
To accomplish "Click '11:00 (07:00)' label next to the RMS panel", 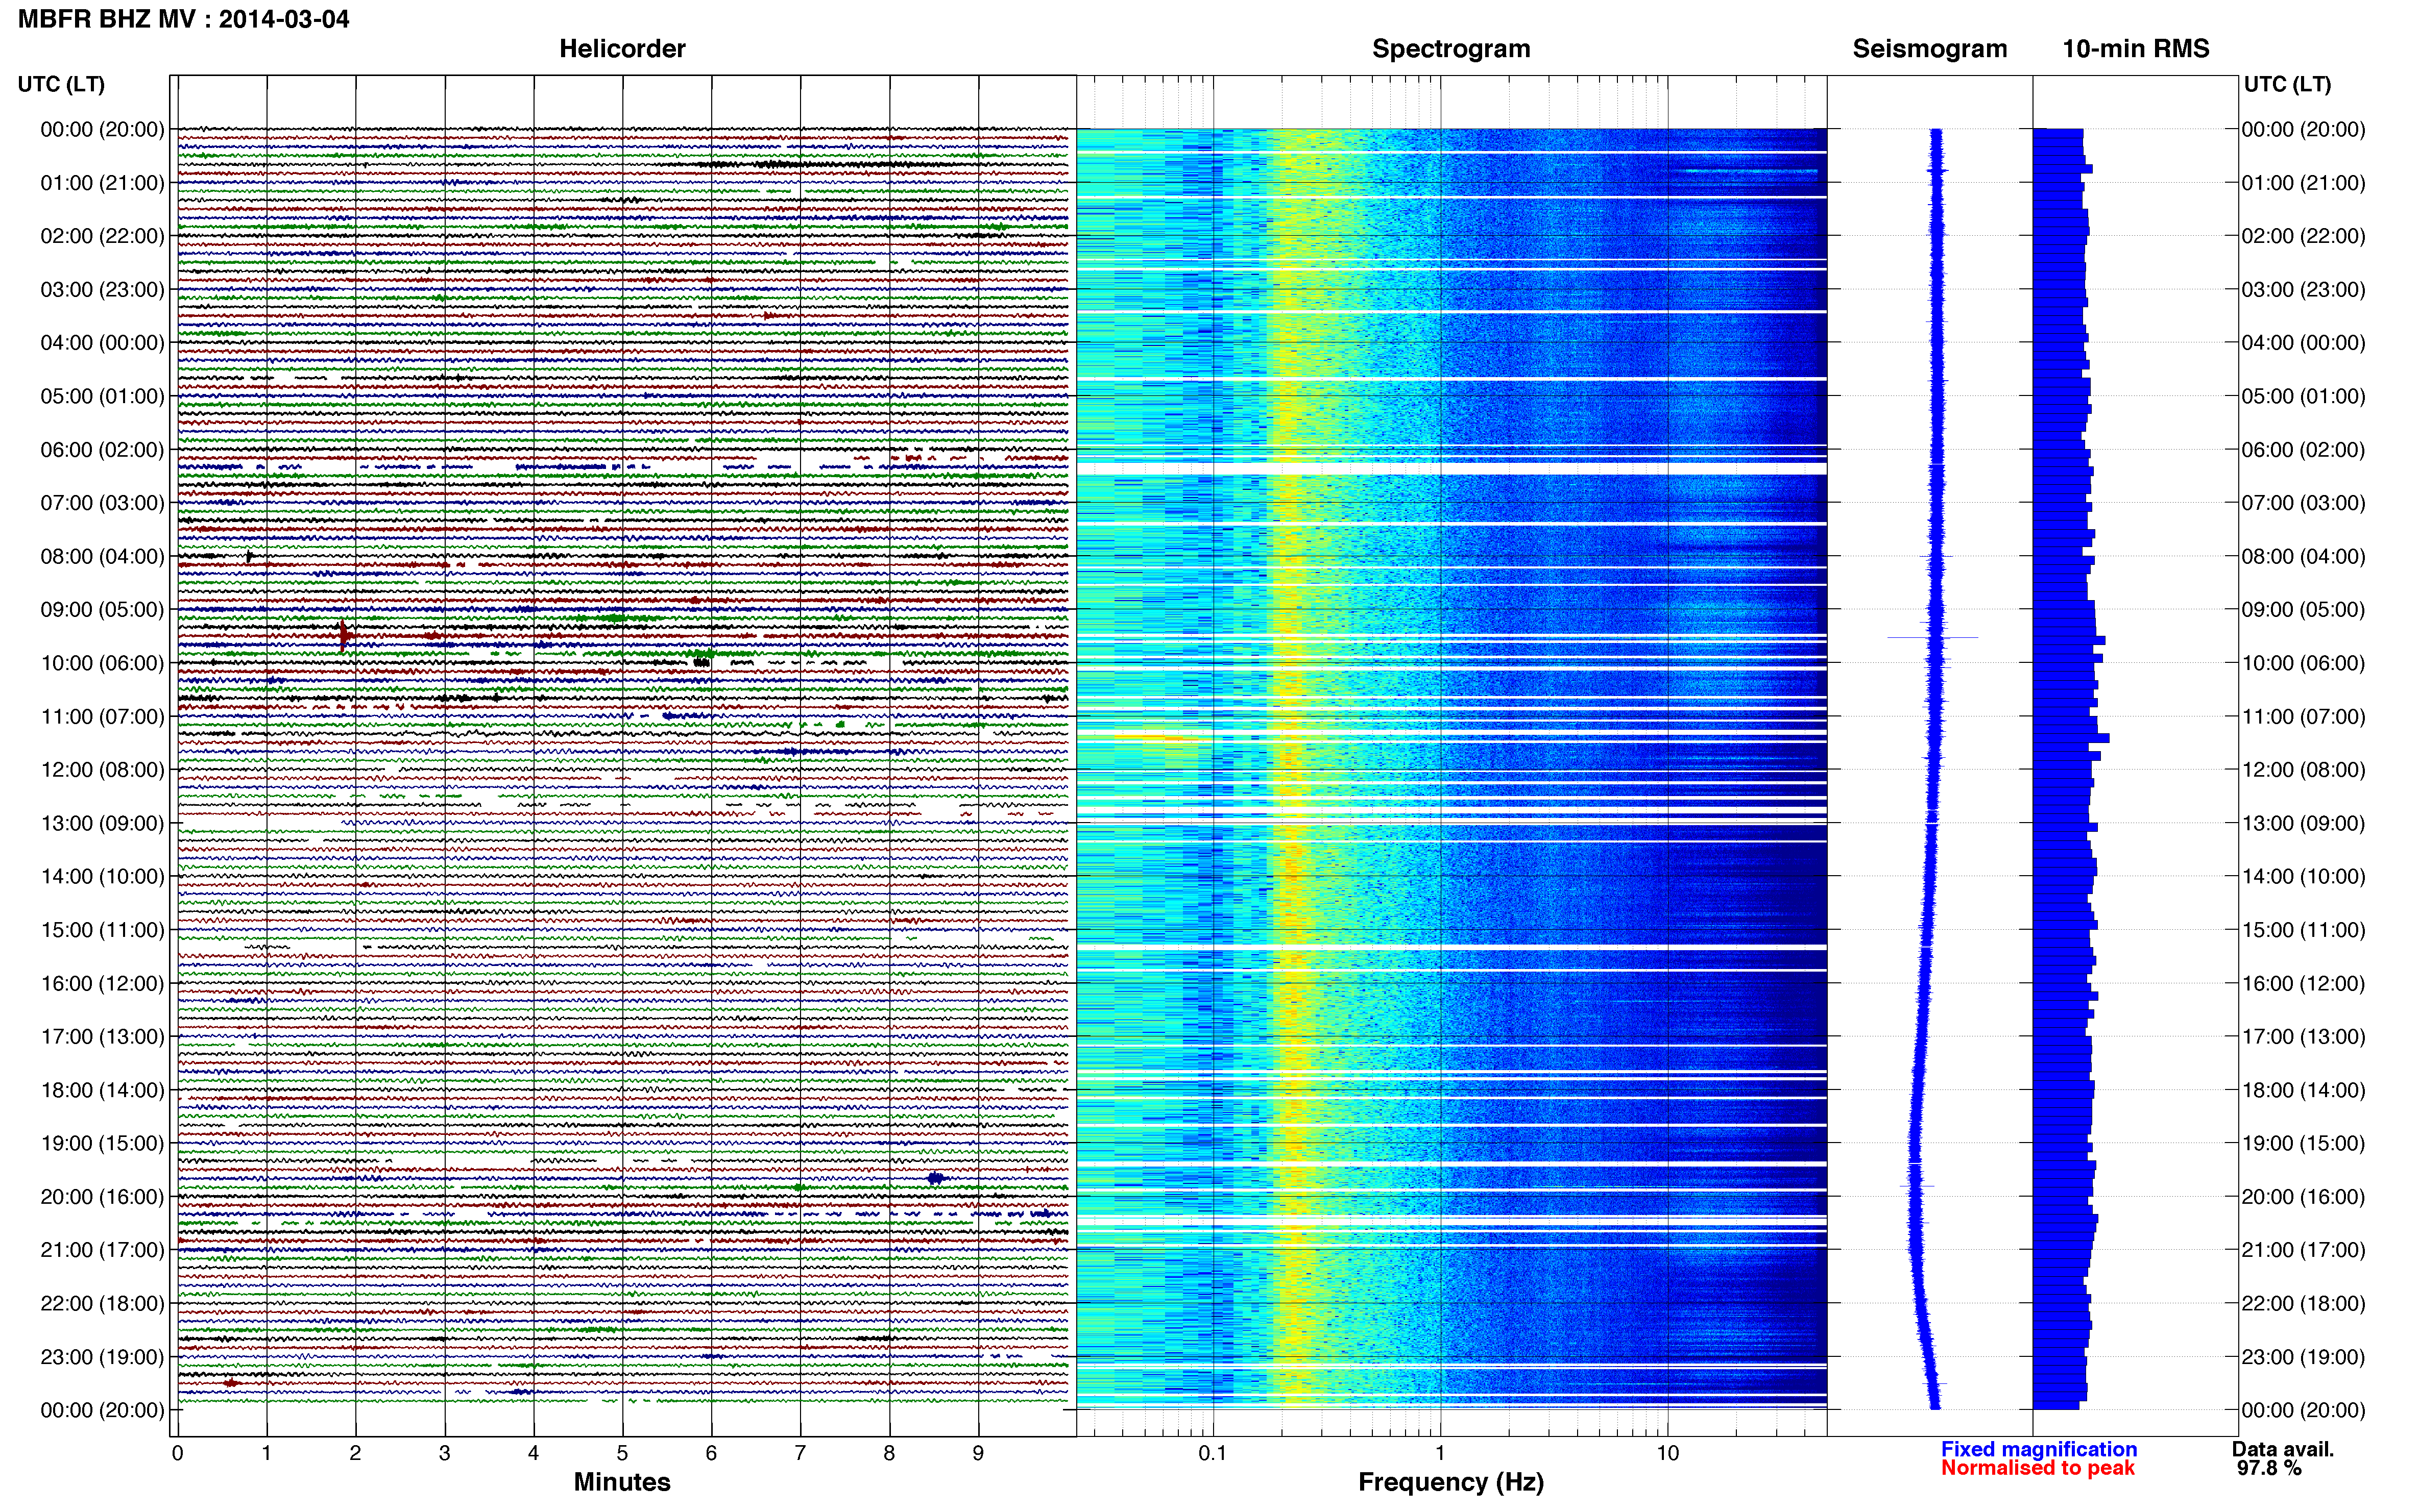I will point(2303,717).
